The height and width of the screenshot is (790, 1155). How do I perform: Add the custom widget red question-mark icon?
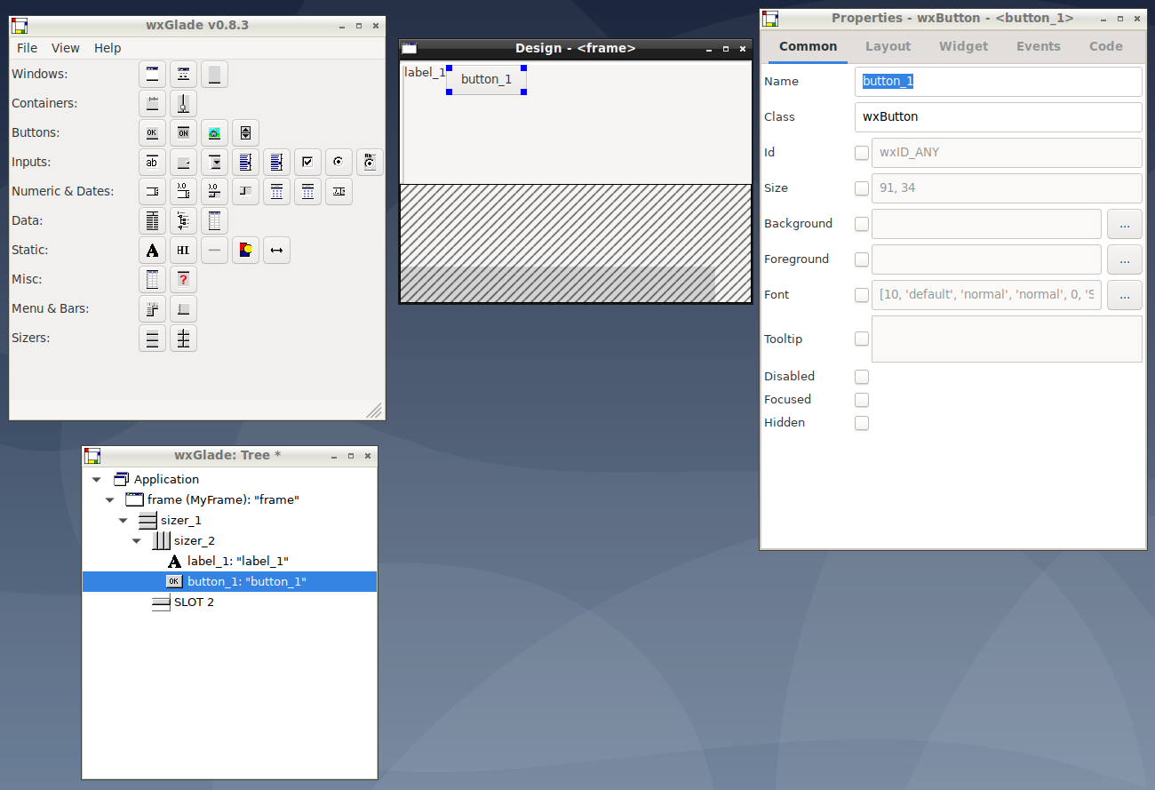184,280
